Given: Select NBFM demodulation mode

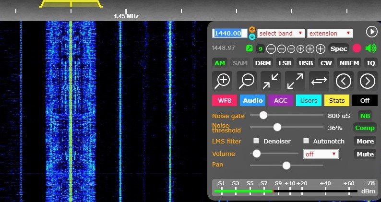Looking at the screenshot, I should point(349,63).
